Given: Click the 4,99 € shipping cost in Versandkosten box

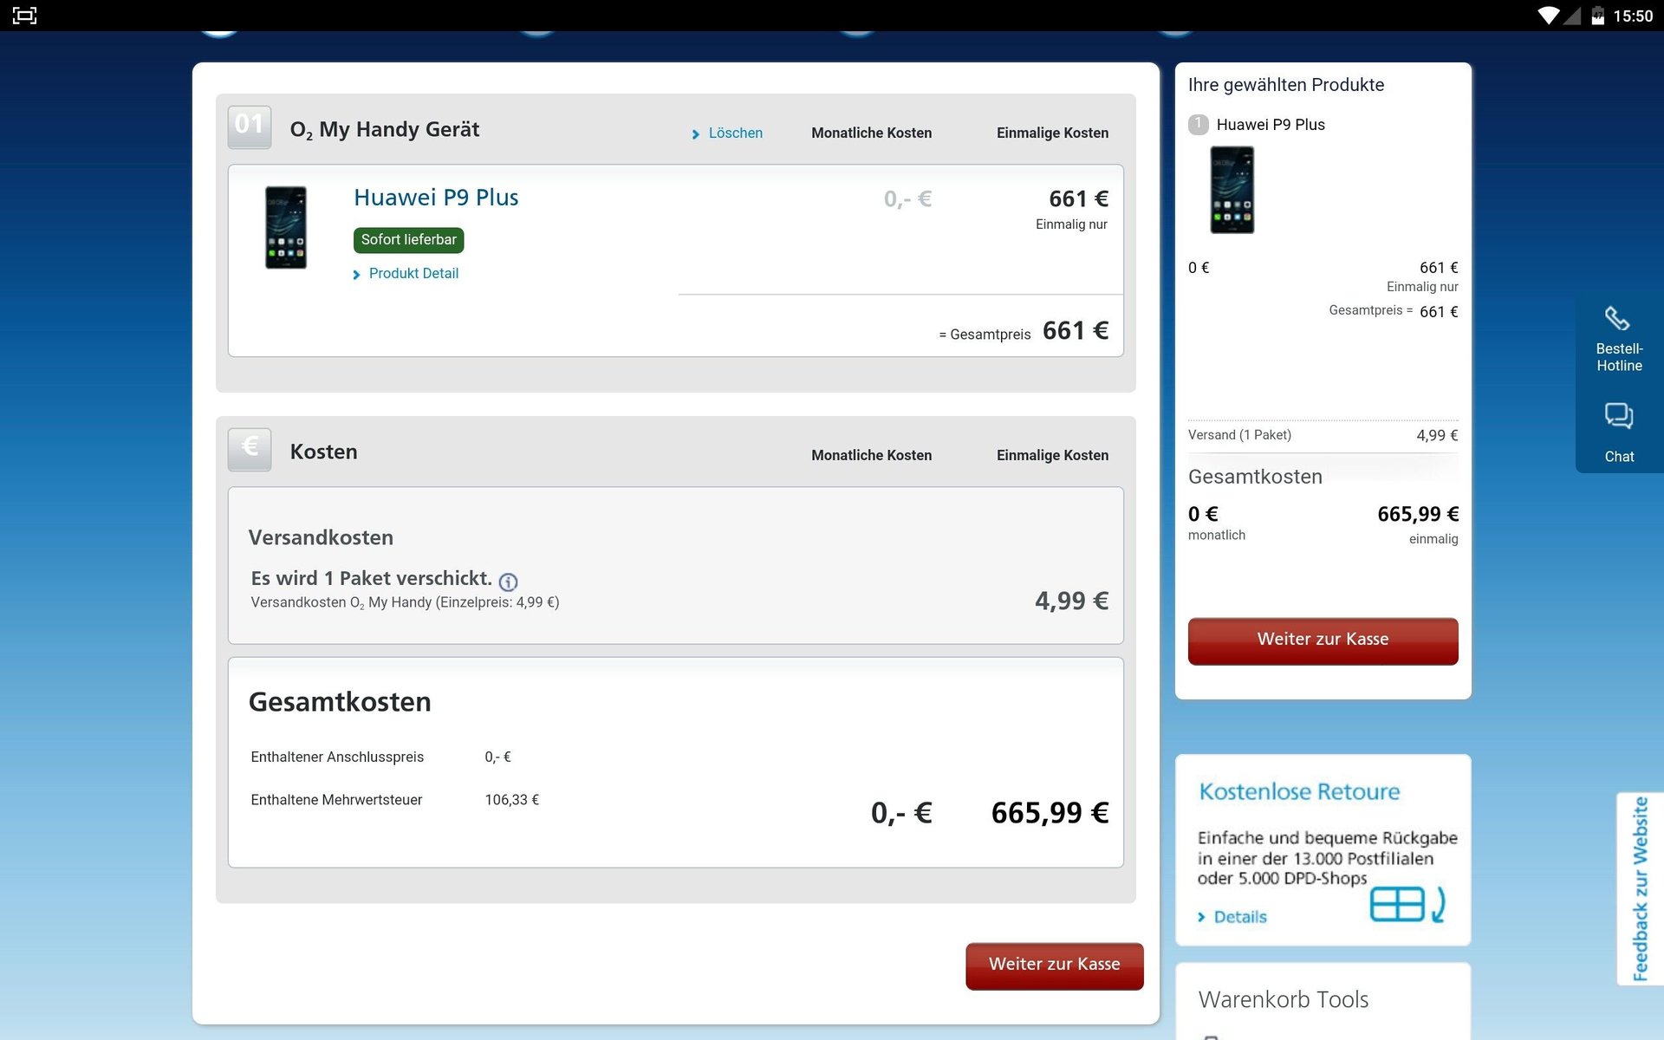Looking at the screenshot, I should 1072,601.
